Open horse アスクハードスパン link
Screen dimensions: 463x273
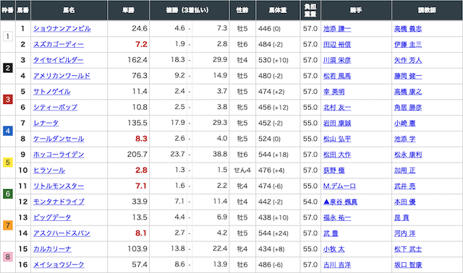[61, 233]
